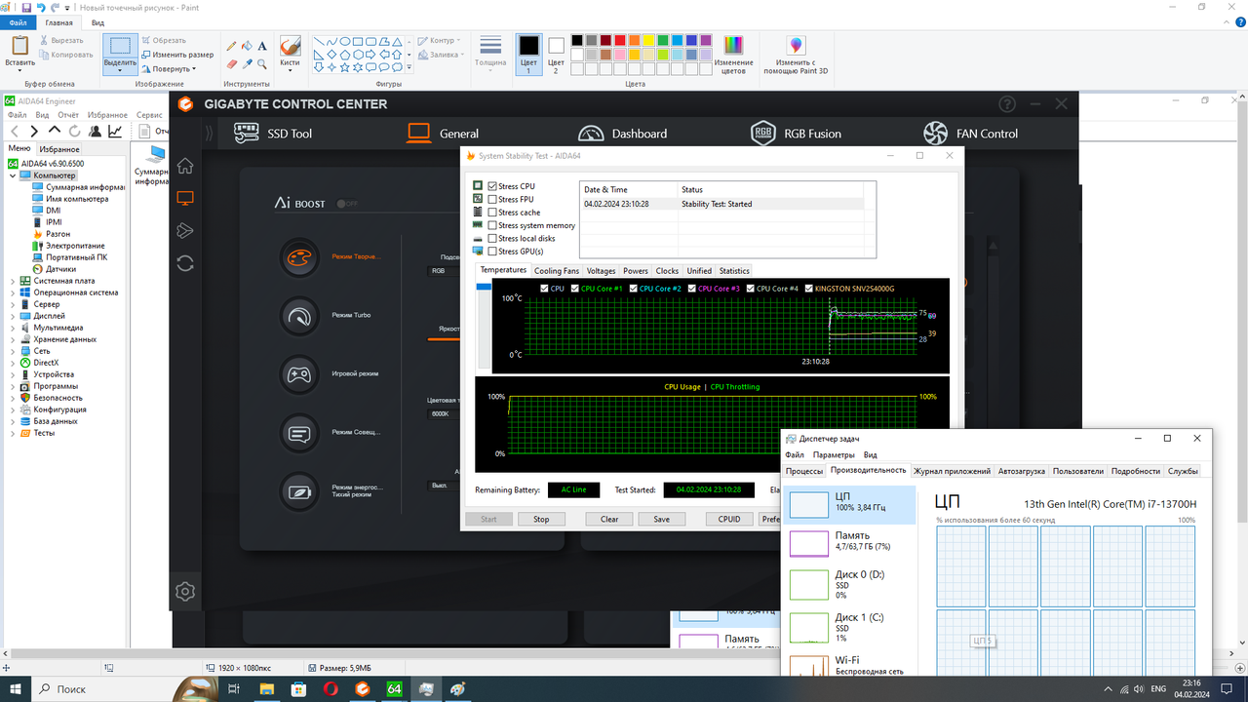This screenshot has height=702, width=1248.
Task: Click the orange monitor sidebar icon in Gigabyte
Action: [x=185, y=198]
